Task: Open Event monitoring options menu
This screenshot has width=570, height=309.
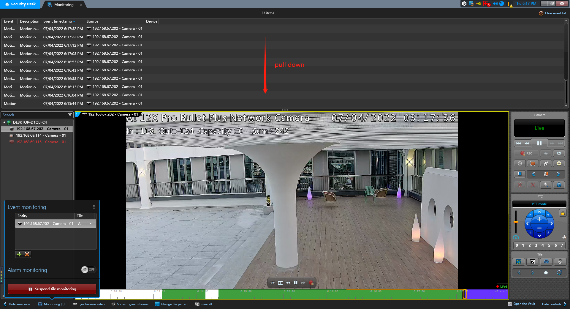Action: click(x=94, y=207)
